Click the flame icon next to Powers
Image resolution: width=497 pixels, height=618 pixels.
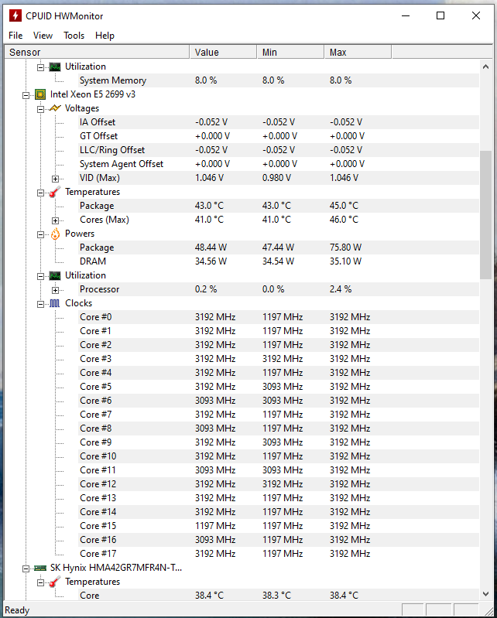[55, 234]
